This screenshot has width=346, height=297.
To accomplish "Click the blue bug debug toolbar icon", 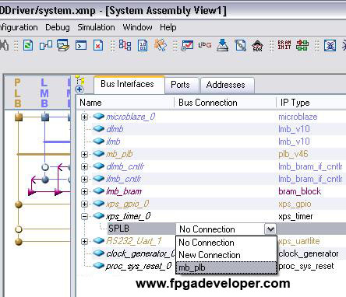I will pyautogui.click(x=330, y=46).
